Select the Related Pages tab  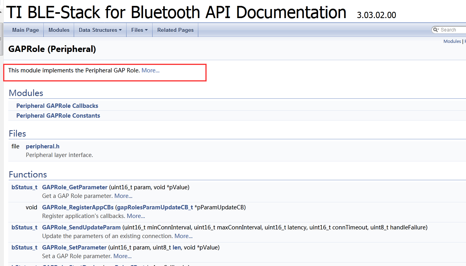pos(175,30)
